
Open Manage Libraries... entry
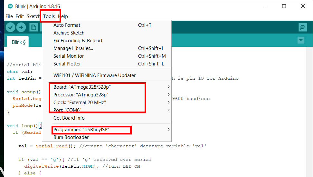point(107,49)
